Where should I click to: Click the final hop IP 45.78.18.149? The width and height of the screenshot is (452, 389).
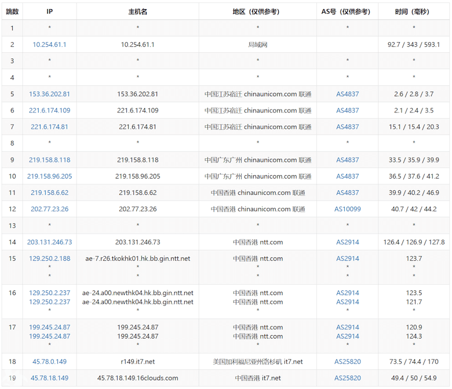coord(49,378)
